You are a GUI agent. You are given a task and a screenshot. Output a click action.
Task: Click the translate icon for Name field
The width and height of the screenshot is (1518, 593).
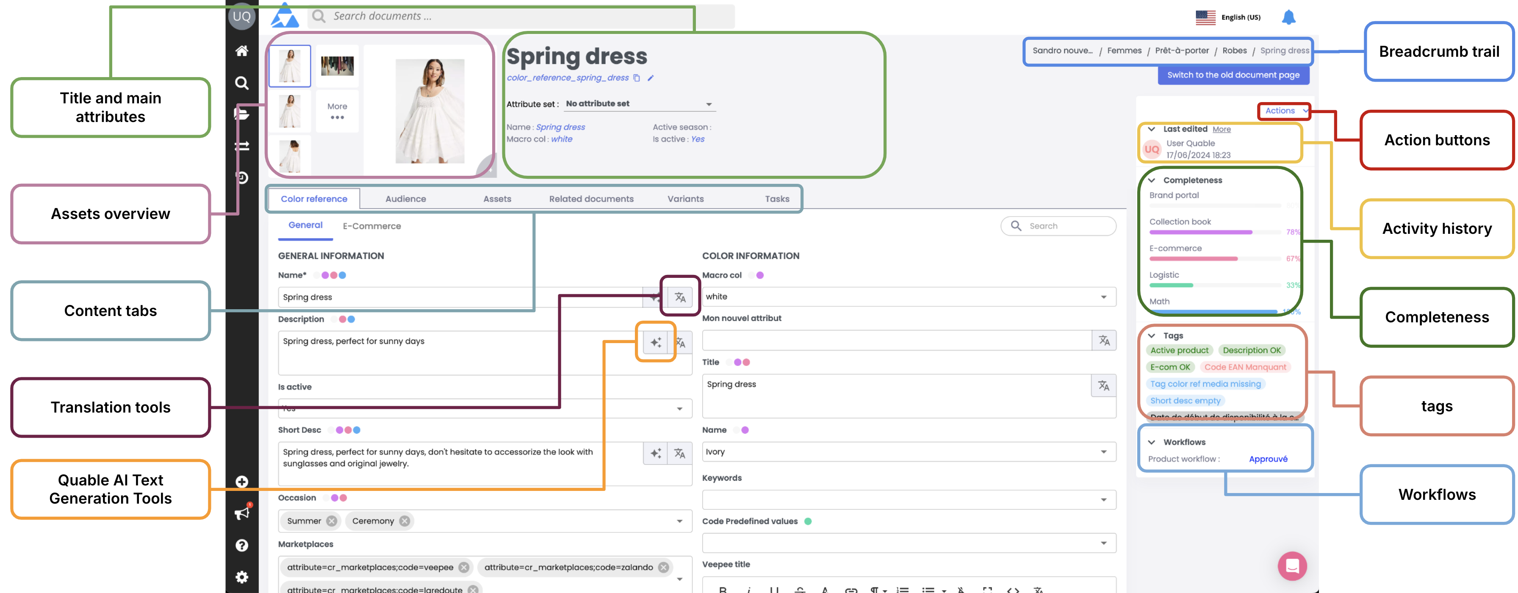click(680, 297)
